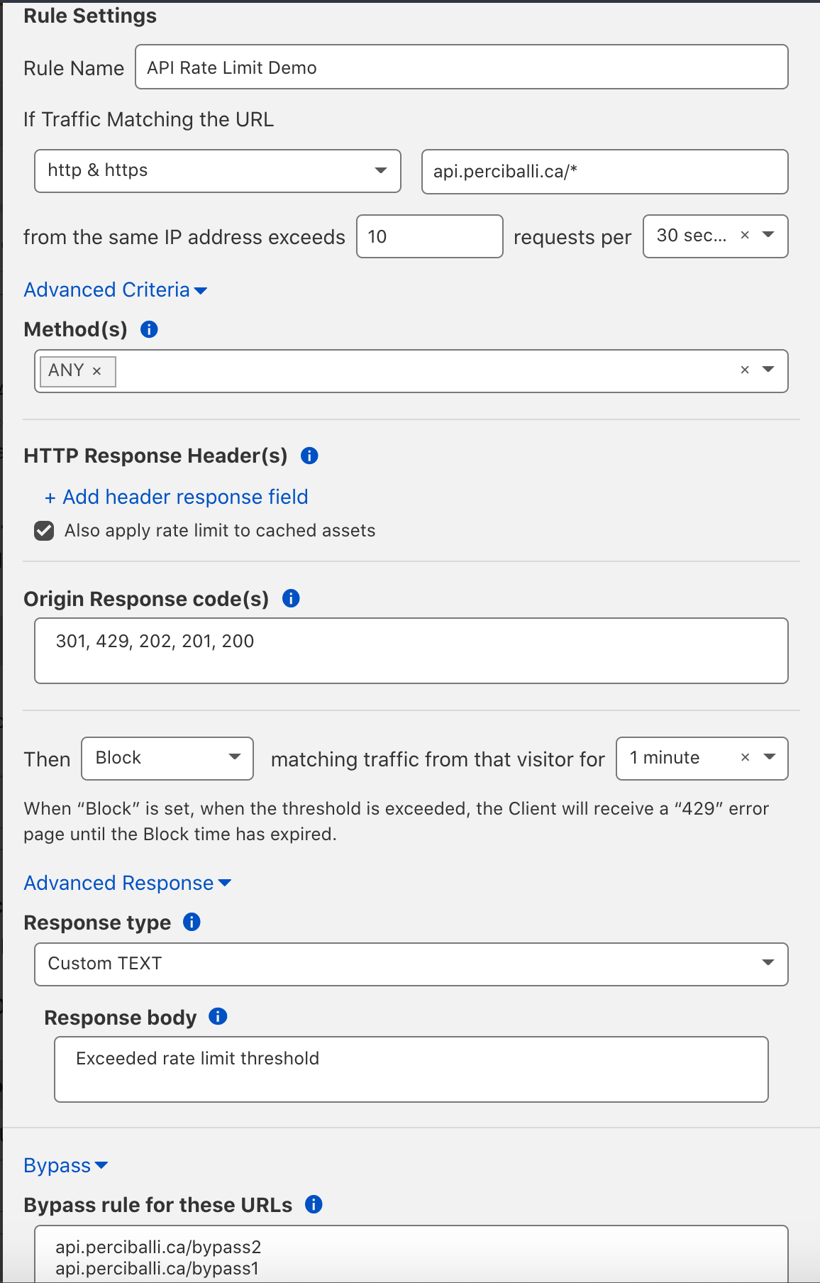Click info icon beside Origin Response code(s)
Image resolution: width=820 pixels, height=1283 pixels.
(291, 598)
